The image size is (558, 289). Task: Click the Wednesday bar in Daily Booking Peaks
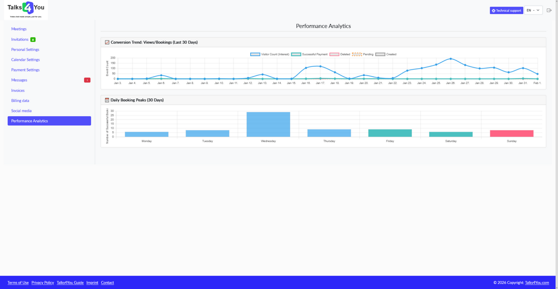pyautogui.click(x=269, y=123)
